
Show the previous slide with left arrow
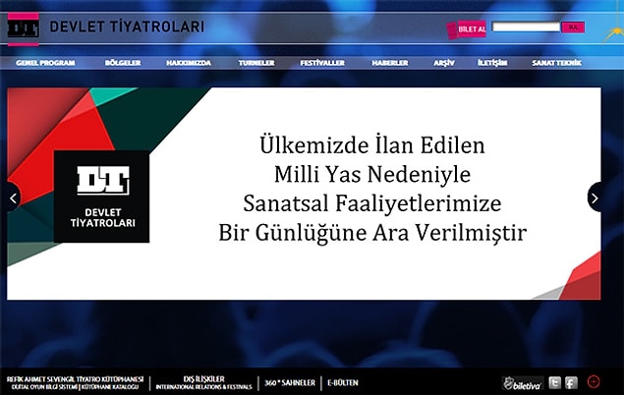point(13,197)
